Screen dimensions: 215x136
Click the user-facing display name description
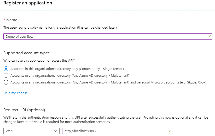[x=60, y=27]
